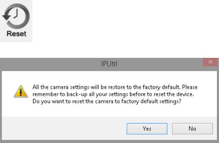Confirm the factory reset with Yes
This screenshot has height=143, width=219.
pos(147,129)
